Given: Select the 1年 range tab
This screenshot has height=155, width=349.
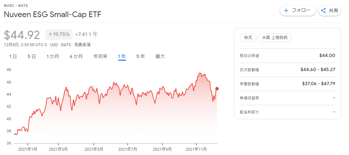Looking at the screenshot, I should click(x=122, y=56).
